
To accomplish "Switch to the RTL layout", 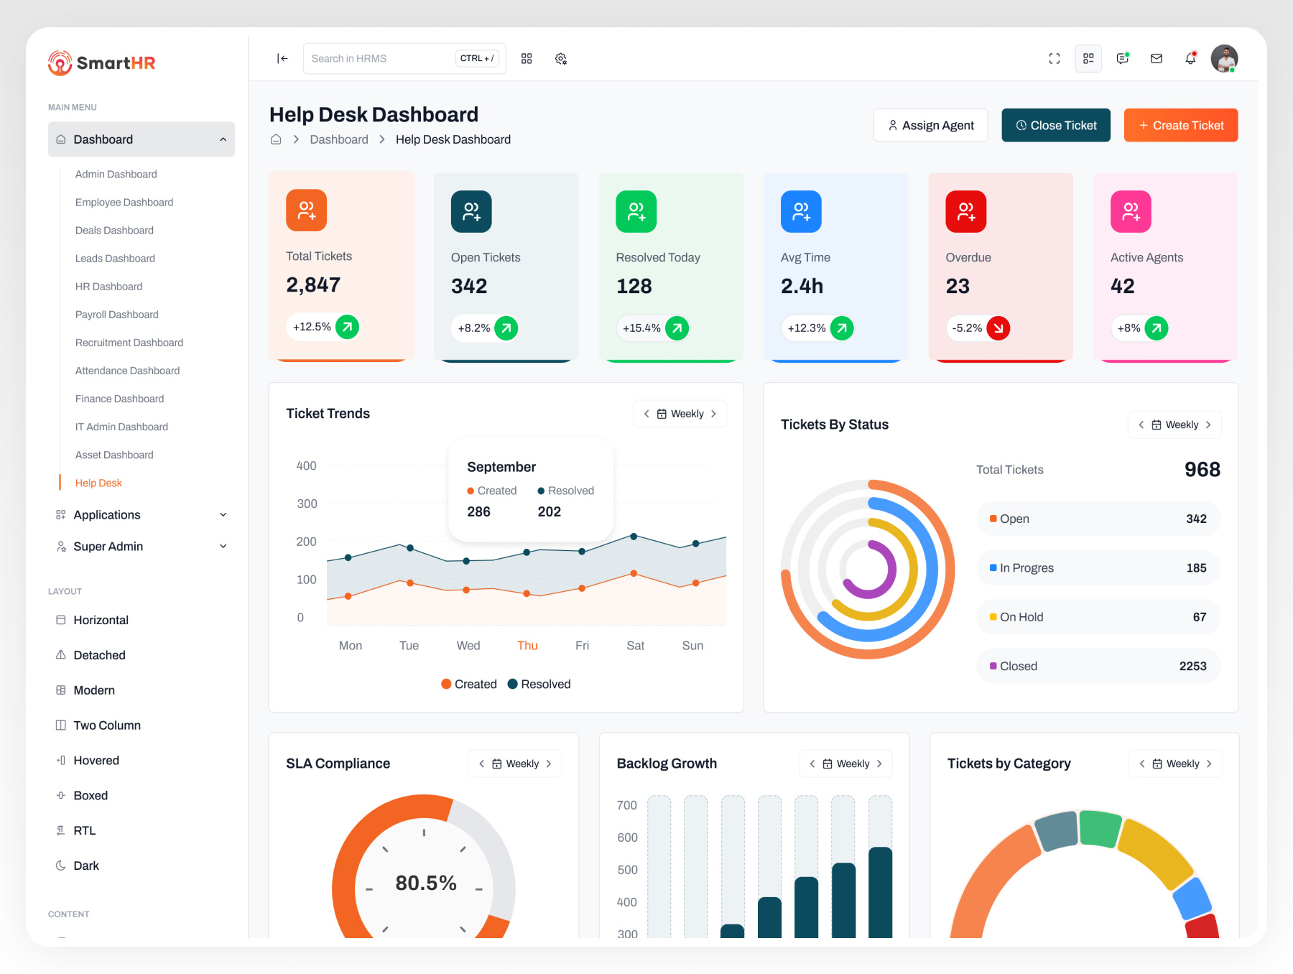I will (x=76, y=831).
